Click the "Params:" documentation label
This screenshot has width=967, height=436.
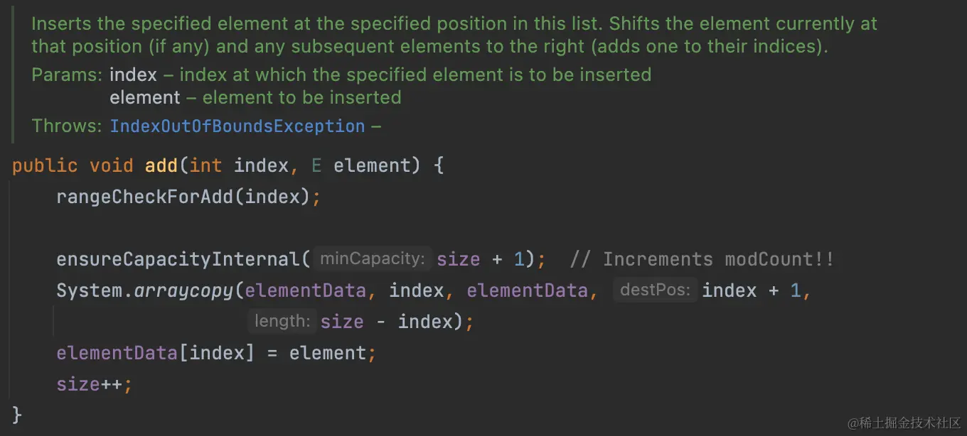[x=67, y=75]
